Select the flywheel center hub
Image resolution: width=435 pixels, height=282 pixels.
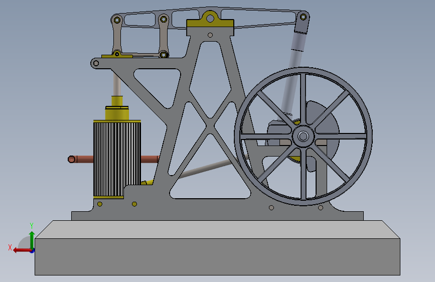coord(303,136)
